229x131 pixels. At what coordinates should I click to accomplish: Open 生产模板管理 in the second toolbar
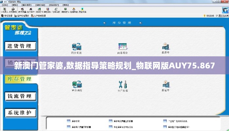point(38,16)
